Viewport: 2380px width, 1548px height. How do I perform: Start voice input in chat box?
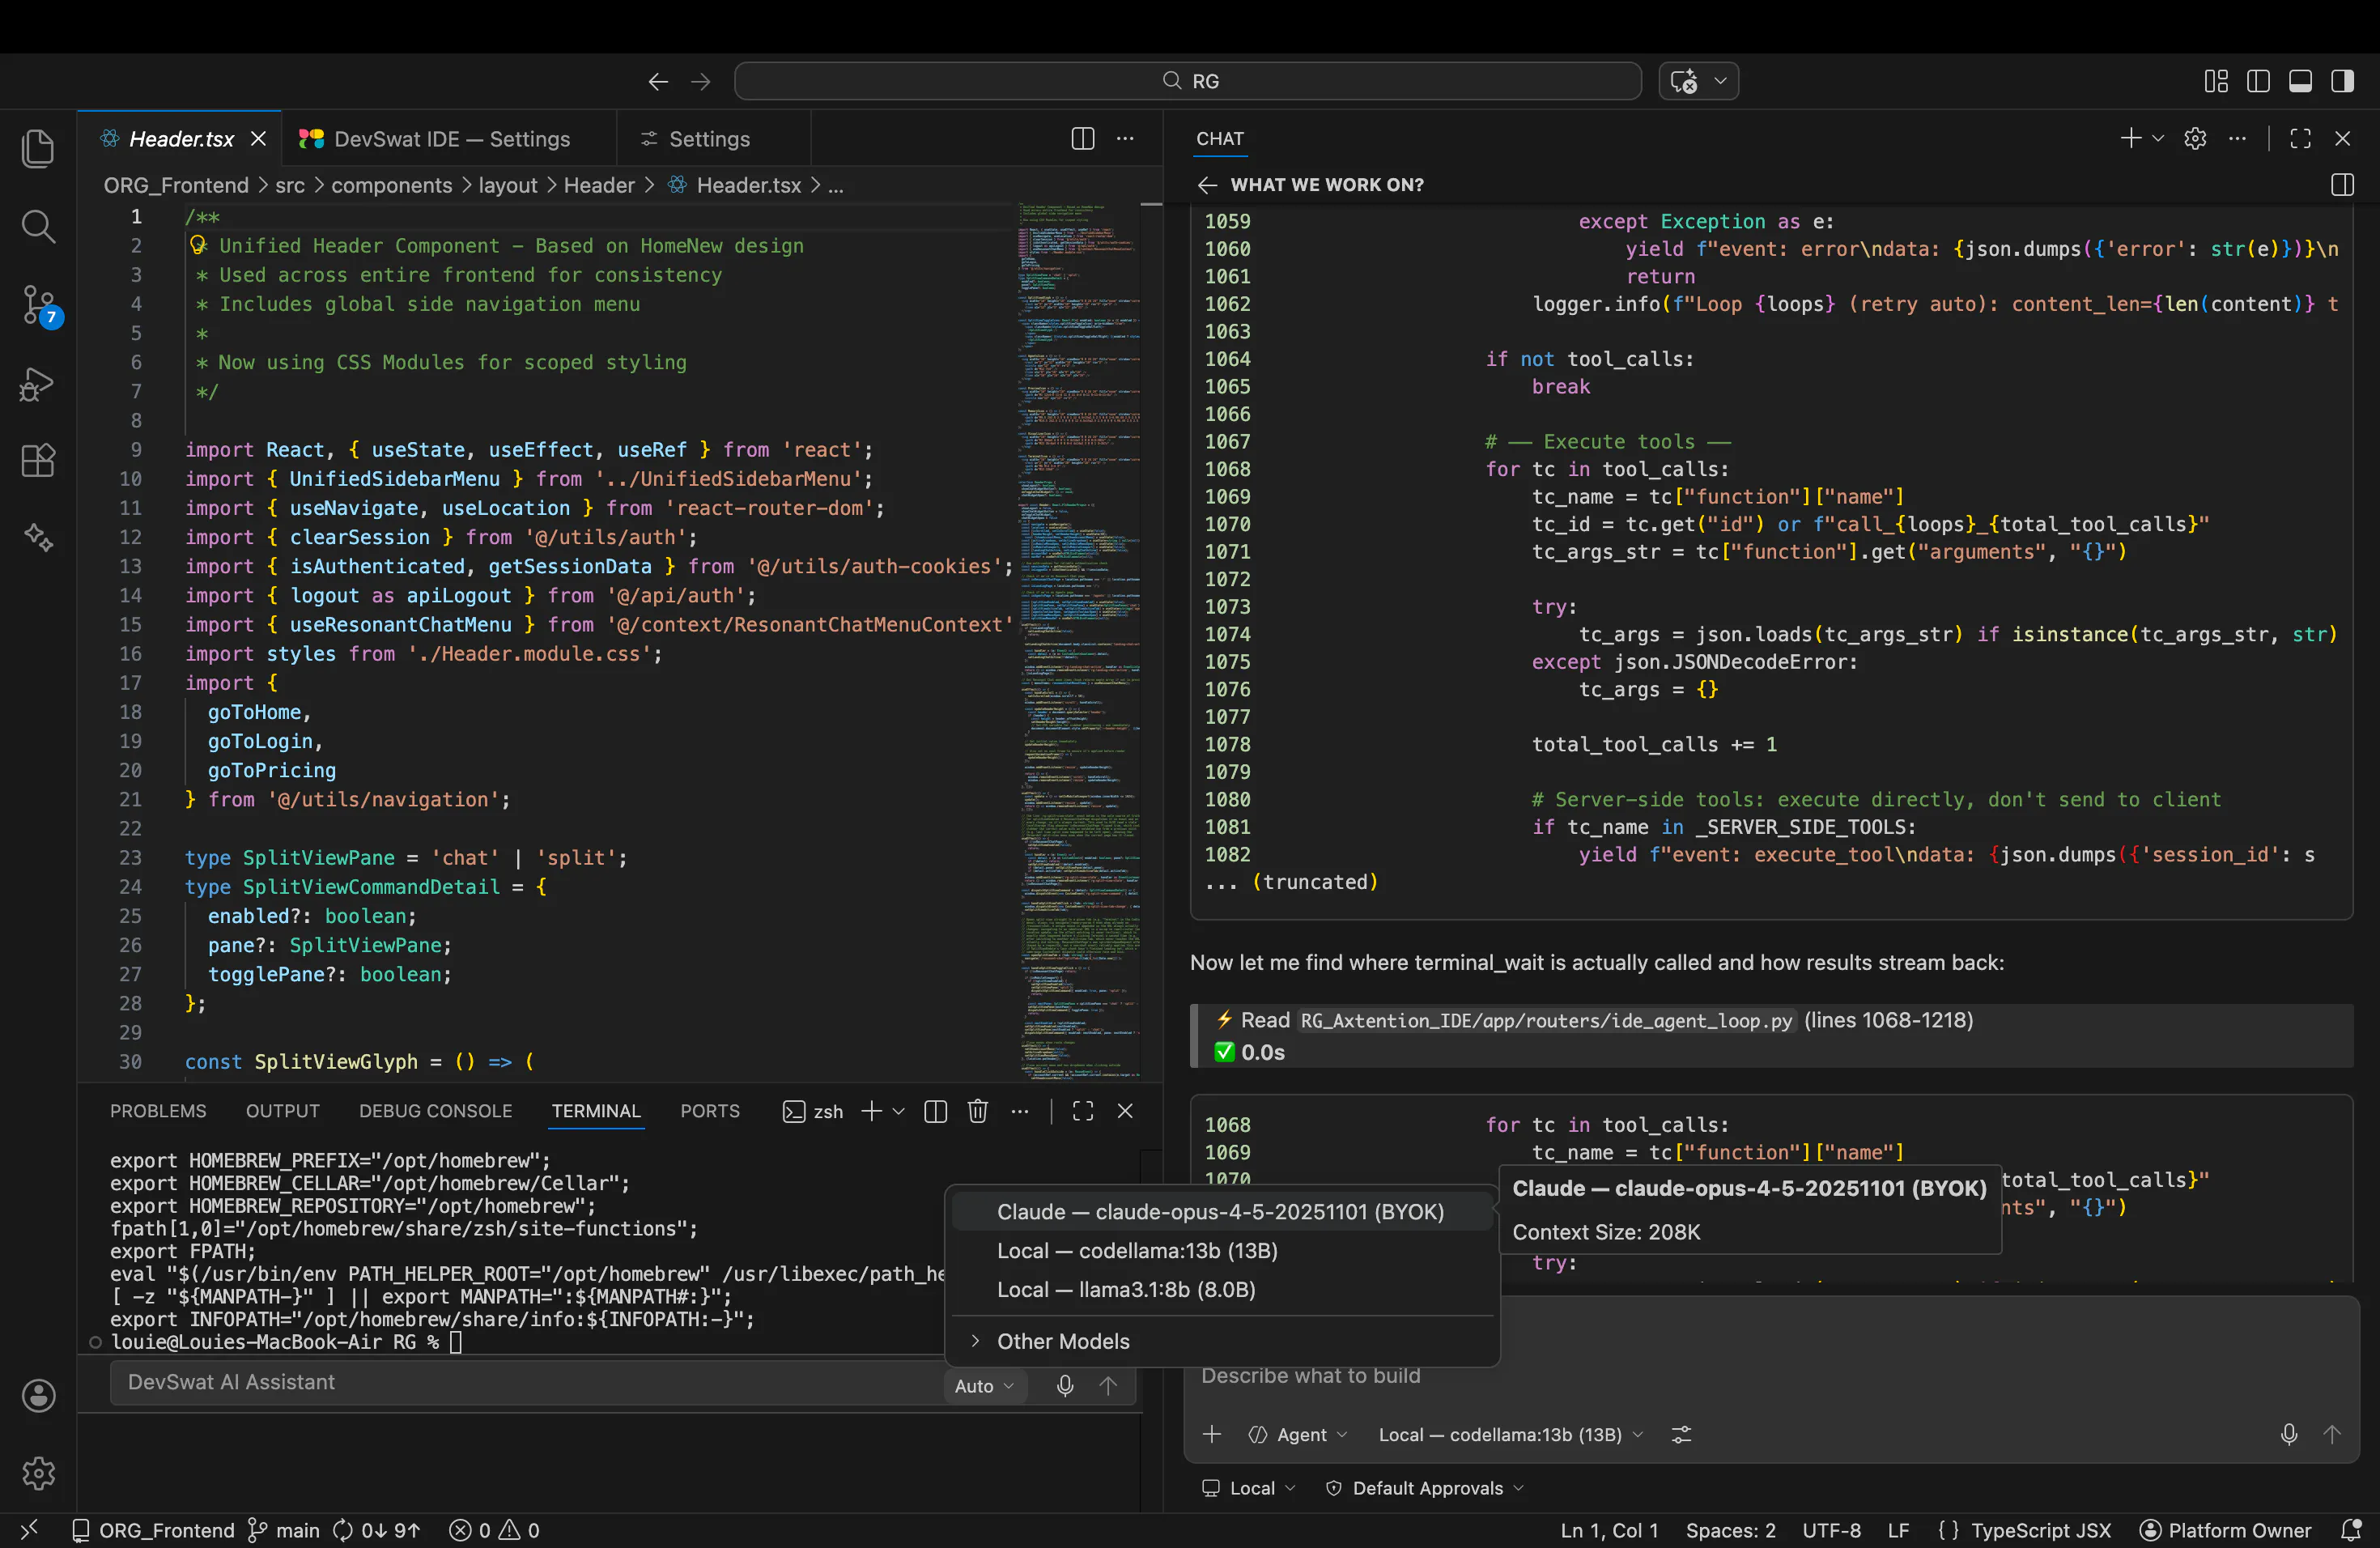click(2289, 1434)
